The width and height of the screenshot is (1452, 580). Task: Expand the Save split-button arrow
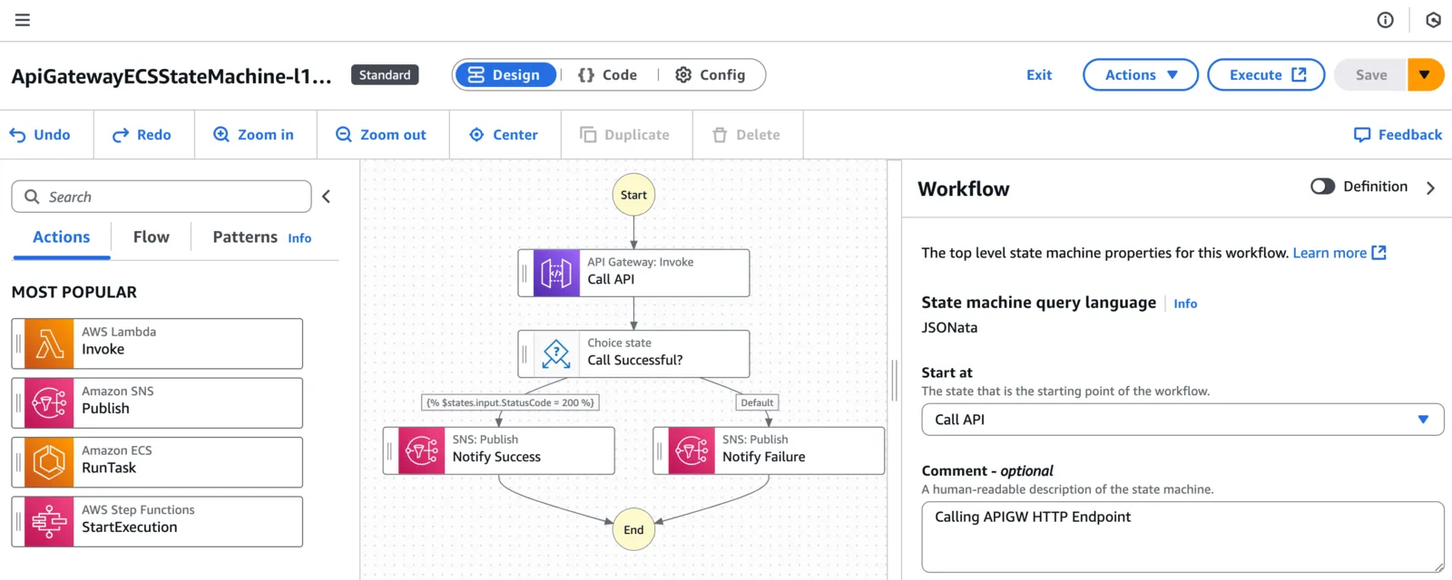1425,75
